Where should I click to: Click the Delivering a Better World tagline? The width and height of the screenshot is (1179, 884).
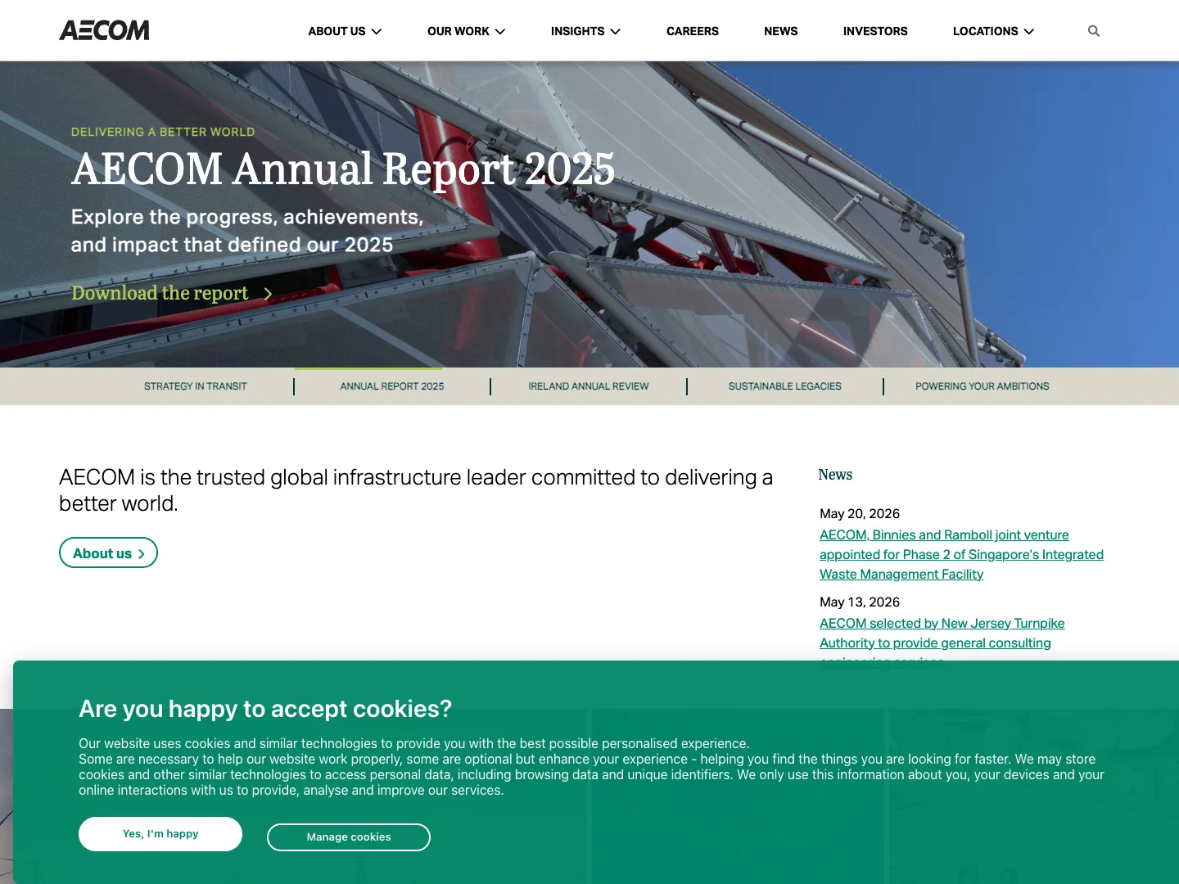[x=163, y=132]
